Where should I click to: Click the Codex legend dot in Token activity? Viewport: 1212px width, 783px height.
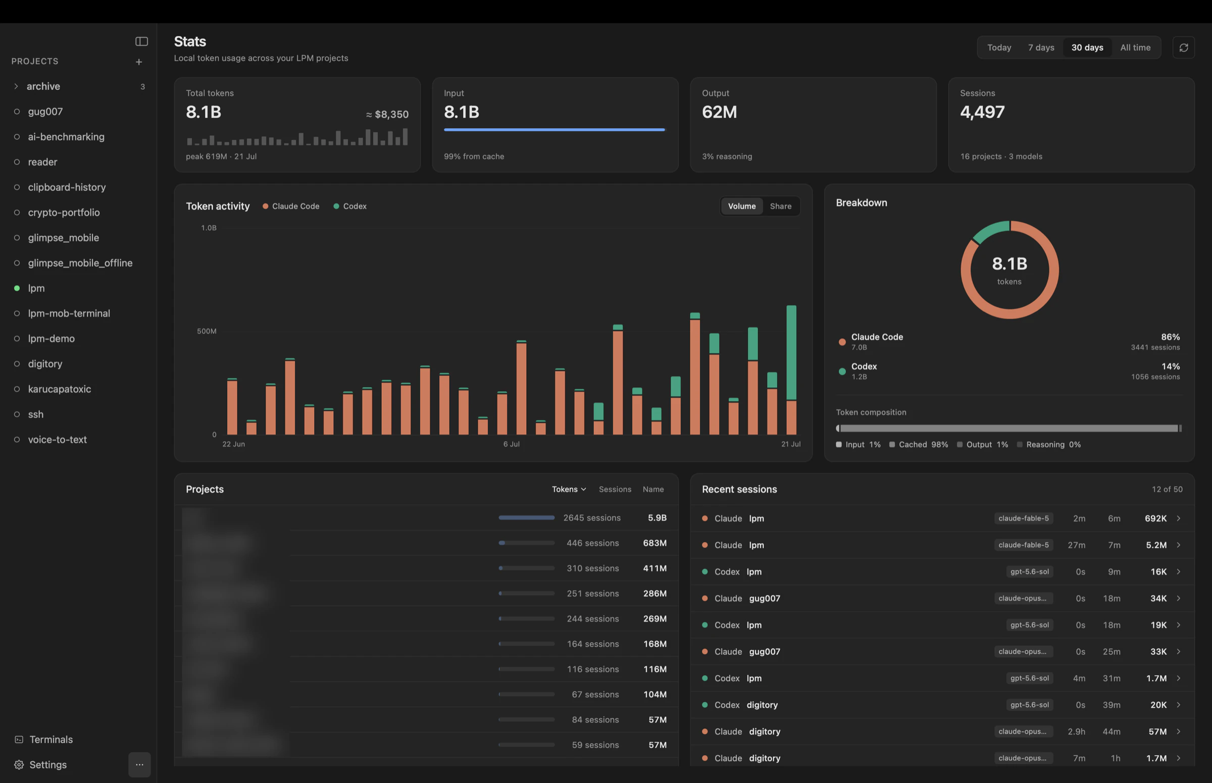(x=336, y=206)
